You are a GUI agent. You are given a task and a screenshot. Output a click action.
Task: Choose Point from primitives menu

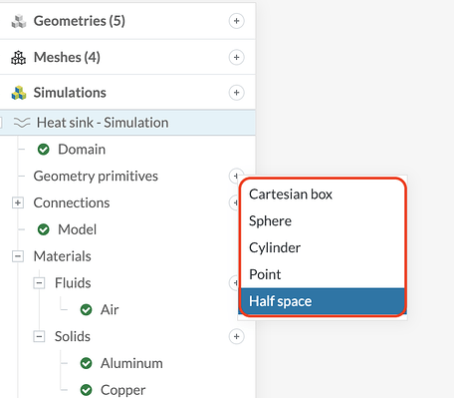(x=323, y=274)
